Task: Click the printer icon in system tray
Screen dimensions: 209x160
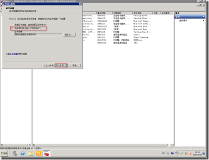Action: click(168, 153)
